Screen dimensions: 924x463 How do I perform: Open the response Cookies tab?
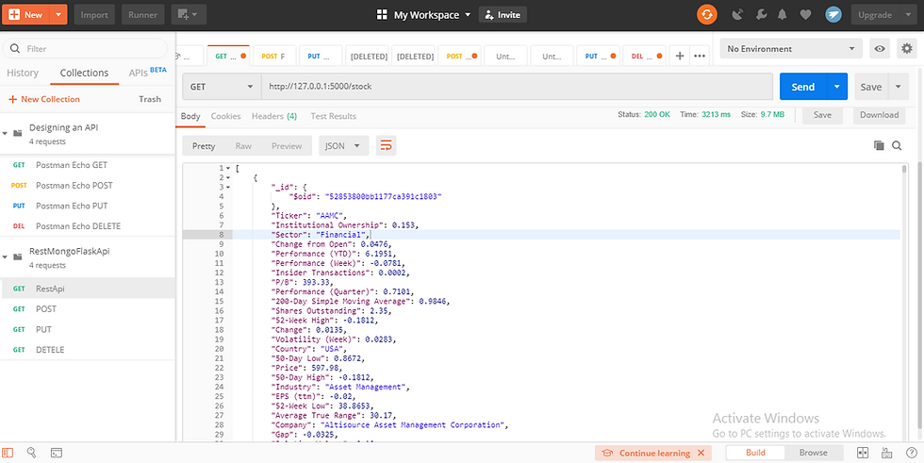click(x=225, y=116)
